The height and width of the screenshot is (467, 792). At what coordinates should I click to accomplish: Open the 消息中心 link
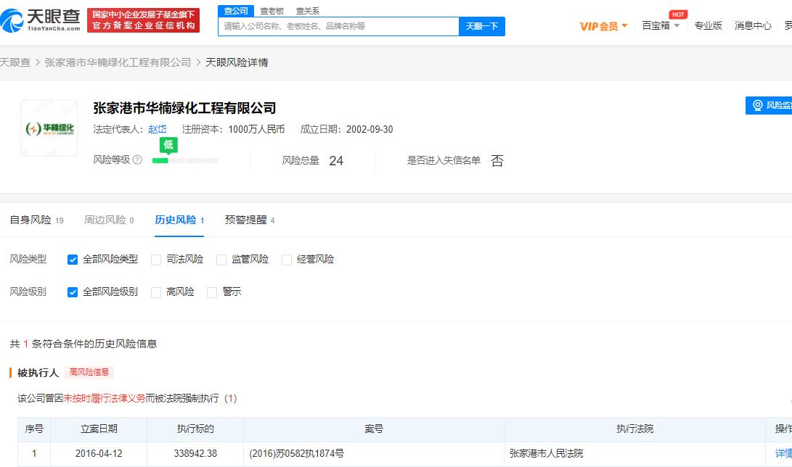click(753, 25)
